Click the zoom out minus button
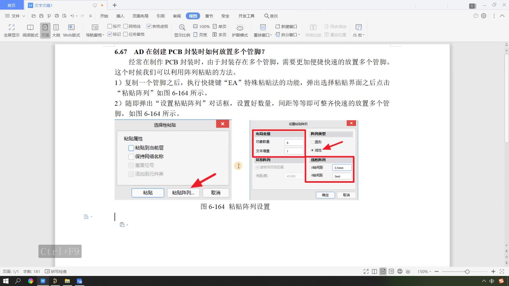 coord(437,271)
